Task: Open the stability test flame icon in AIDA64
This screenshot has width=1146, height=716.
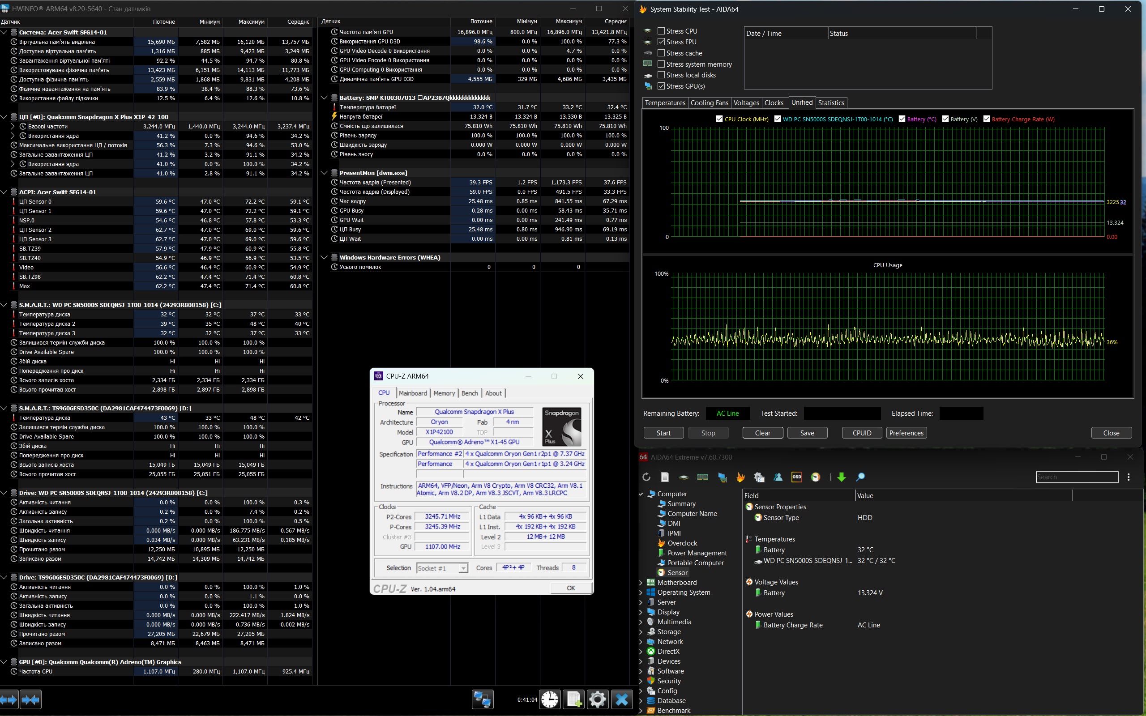Action: [x=740, y=477]
